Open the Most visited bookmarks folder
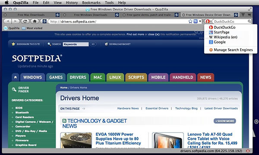The width and height of the screenshot is (259, 155). coord(32,28)
